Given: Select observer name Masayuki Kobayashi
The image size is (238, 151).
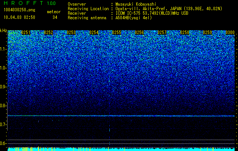Looking at the screenshot, I should [x=135, y=4].
